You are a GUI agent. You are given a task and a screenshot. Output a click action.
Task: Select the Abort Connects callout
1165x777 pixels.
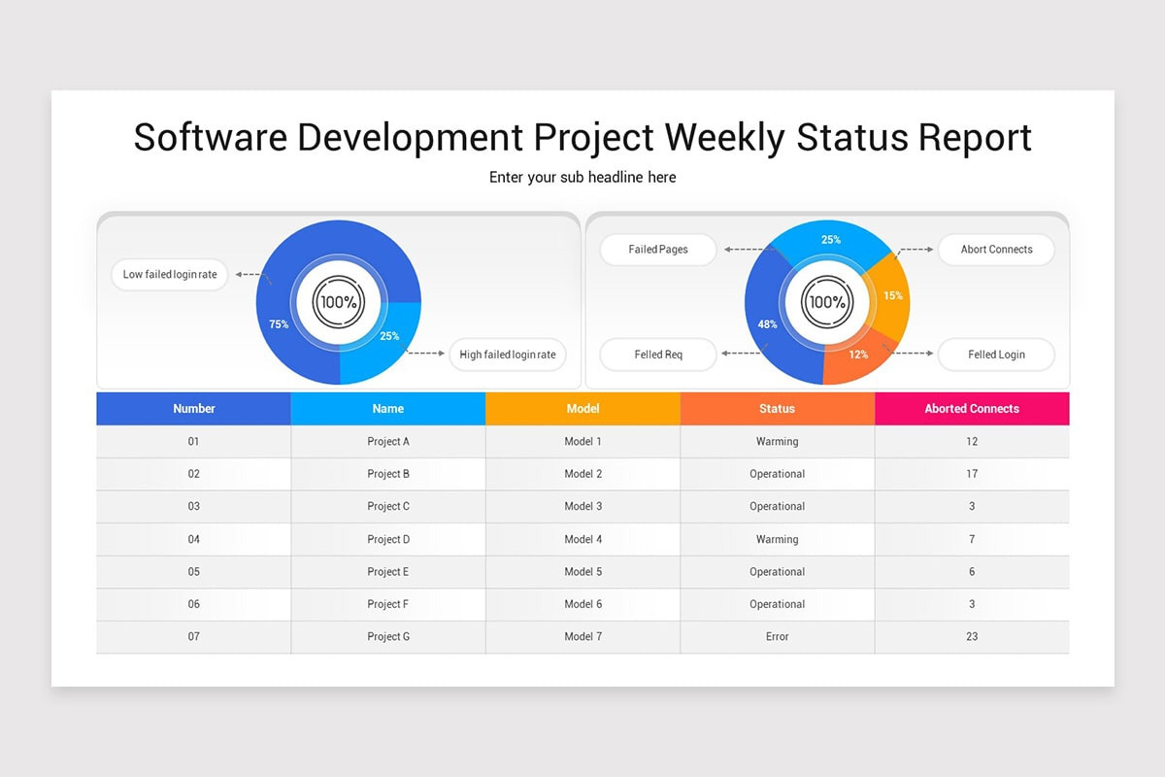click(x=996, y=250)
